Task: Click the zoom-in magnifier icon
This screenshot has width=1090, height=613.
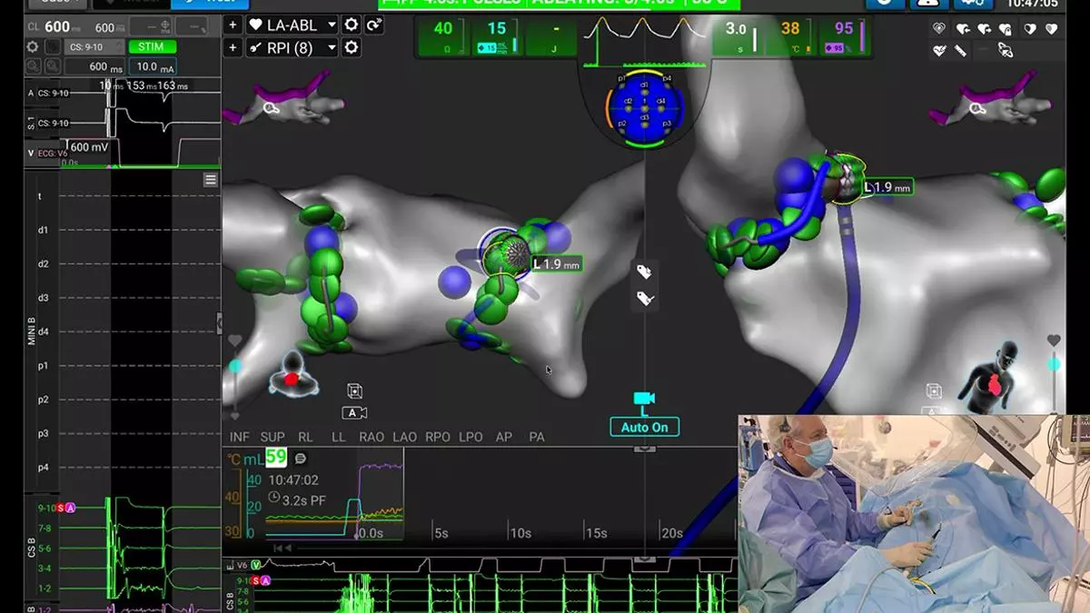Action: (x=54, y=65)
